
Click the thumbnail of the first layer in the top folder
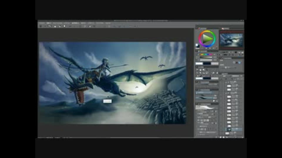229,86
